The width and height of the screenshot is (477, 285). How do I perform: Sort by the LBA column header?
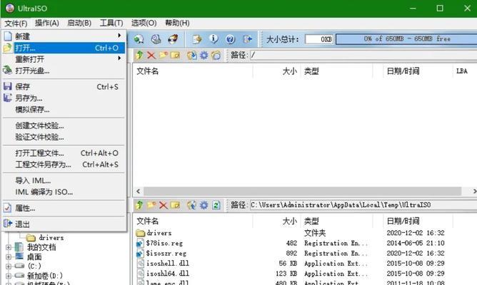coord(462,71)
